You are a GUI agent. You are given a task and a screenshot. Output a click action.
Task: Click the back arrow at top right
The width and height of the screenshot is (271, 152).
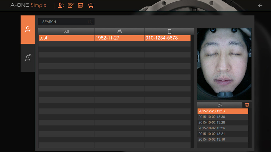pos(260,6)
